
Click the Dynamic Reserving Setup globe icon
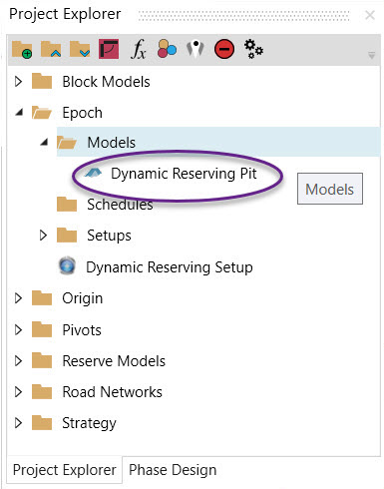[x=68, y=265]
